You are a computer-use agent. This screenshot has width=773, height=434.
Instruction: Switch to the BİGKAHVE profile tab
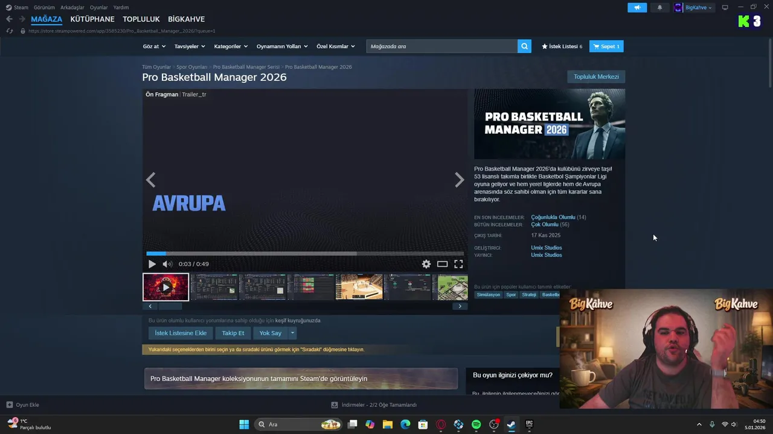coord(186,19)
